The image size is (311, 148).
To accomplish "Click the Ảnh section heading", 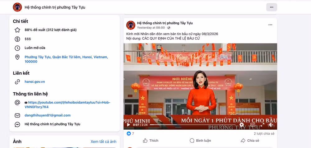I will coord(17,142).
